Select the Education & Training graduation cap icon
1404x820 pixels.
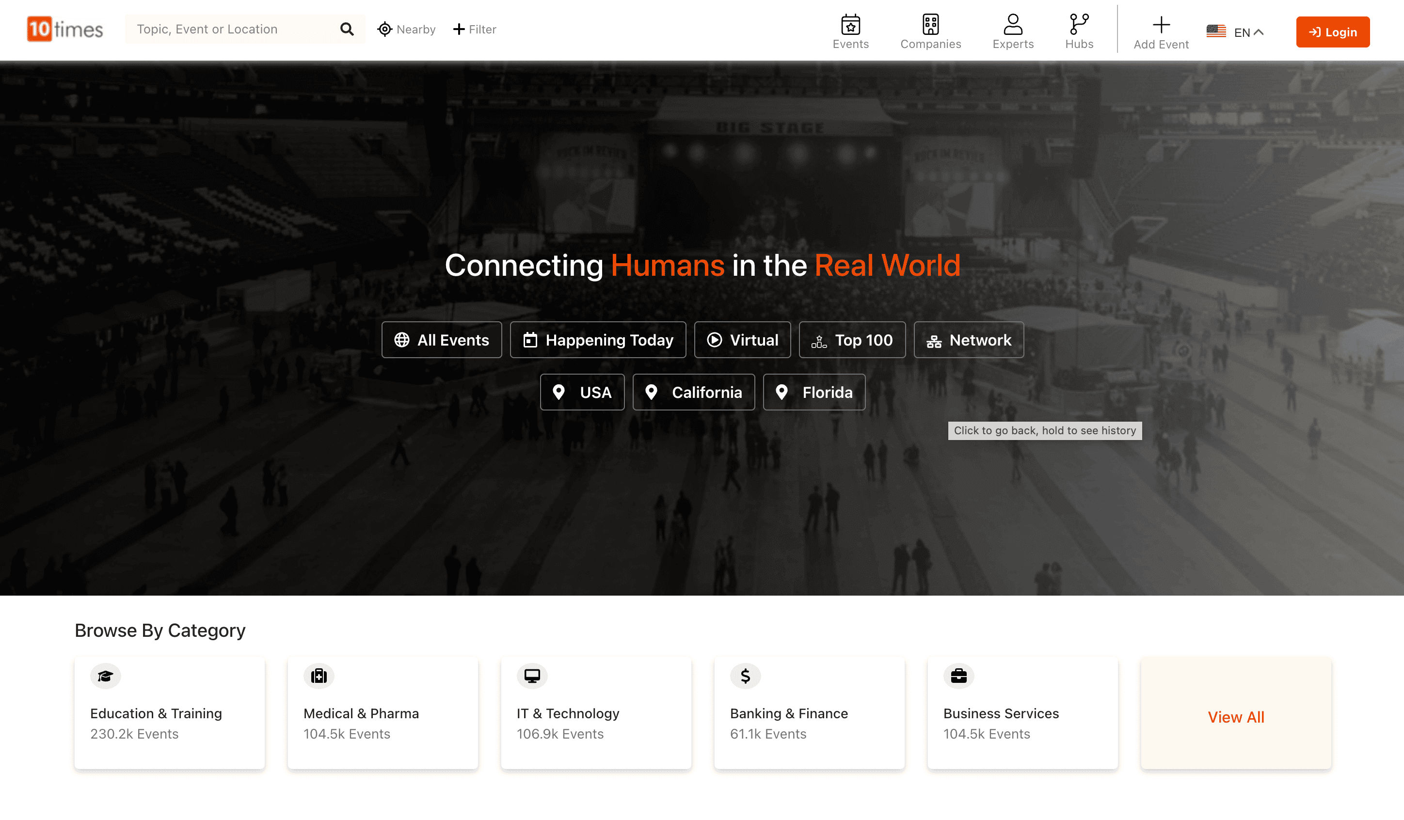[x=105, y=676]
